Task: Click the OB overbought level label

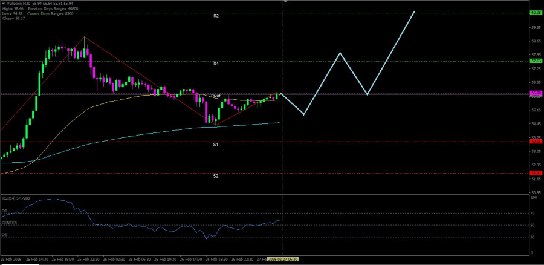Action: 4,212
